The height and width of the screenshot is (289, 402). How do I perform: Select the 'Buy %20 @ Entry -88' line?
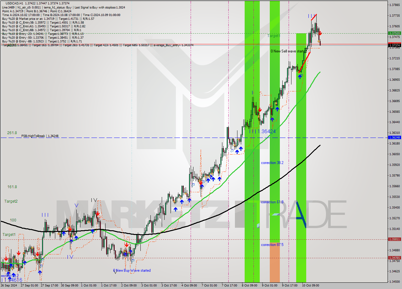pyautogui.click(x=42, y=41)
